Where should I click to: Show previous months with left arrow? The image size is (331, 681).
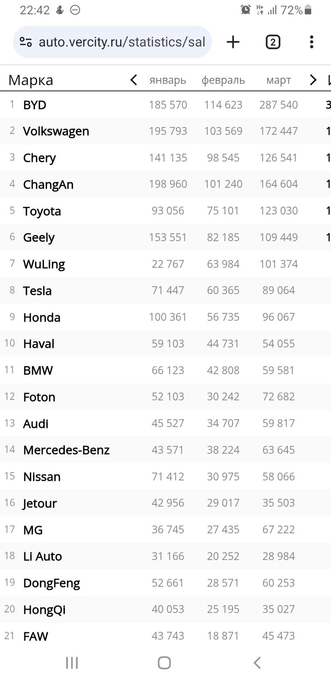tap(134, 80)
